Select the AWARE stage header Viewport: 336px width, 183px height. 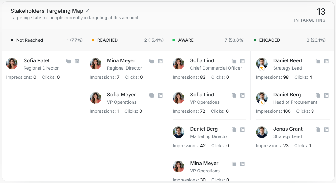pyautogui.click(x=209, y=40)
